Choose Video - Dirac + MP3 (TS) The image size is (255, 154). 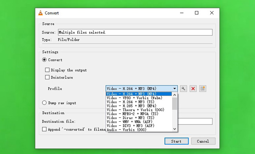click(139, 118)
